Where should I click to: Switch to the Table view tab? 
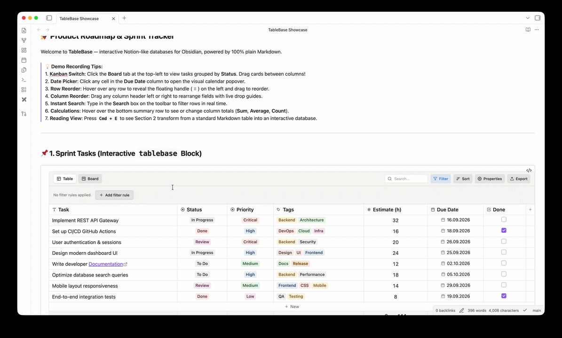point(64,179)
